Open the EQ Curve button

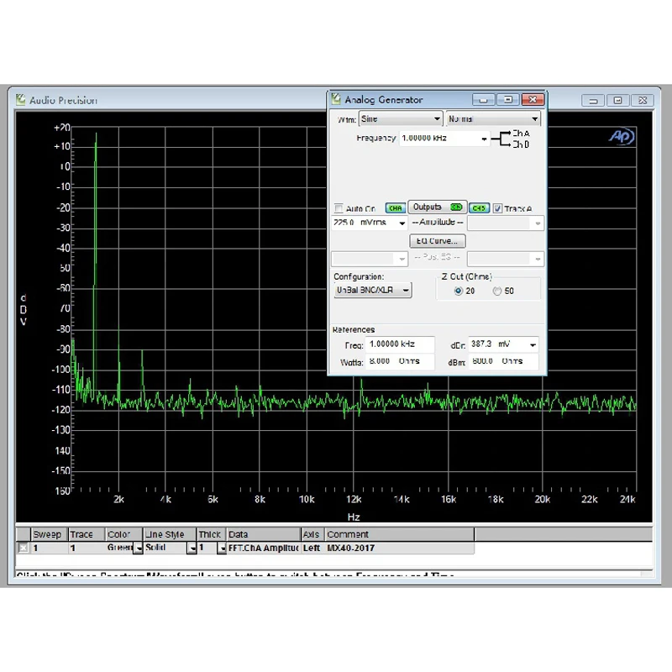click(437, 241)
